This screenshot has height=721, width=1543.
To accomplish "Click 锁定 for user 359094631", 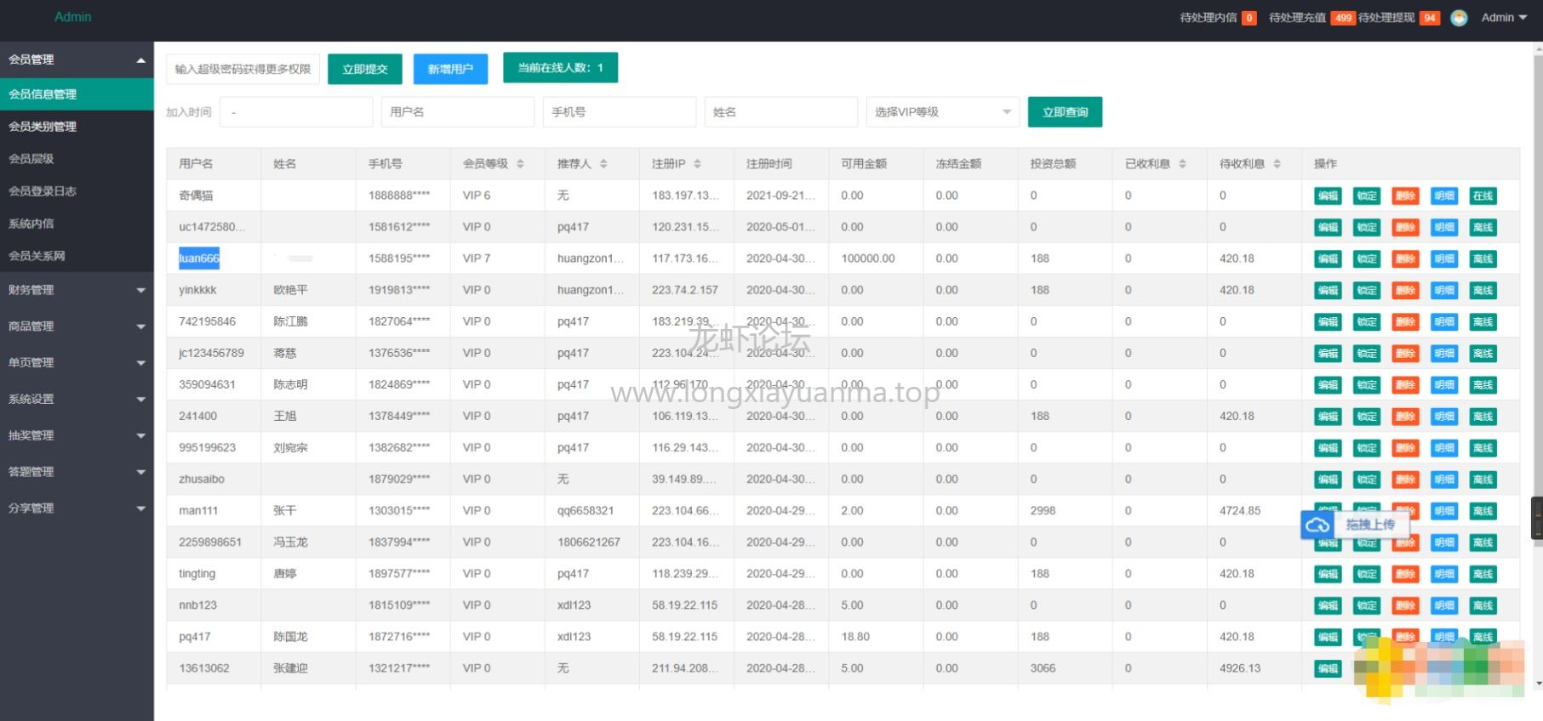I will 1367,385.
